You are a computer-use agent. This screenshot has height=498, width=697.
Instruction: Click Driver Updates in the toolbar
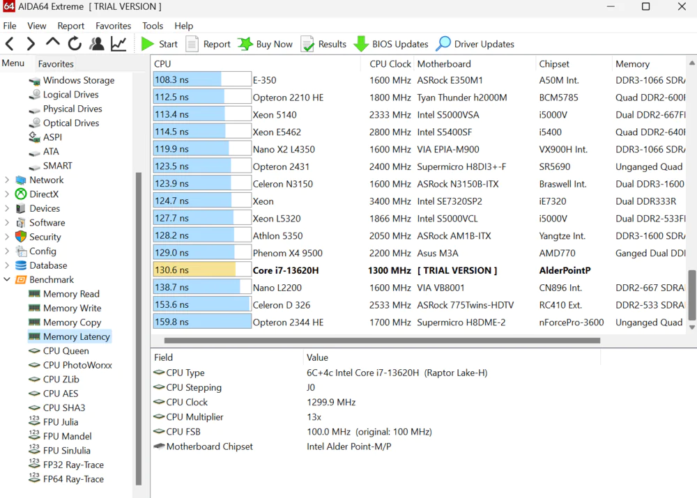475,44
